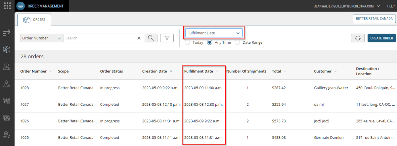Screen dimensions: 397x146
Task: Click customer Guillery Jean-Walter
Action: pos(331,88)
